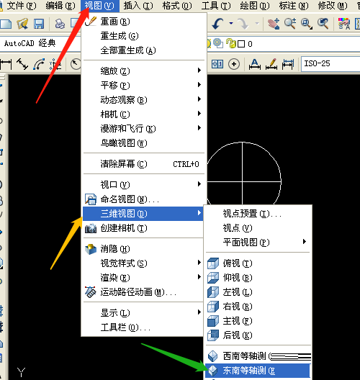Expand the undo history dropdown arrow
Screen dimensions: 360x380
[231, 24]
